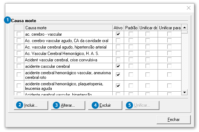Click the Incluir... button
Viewport: 199px width, 132px height.
click(x=31, y=105)
